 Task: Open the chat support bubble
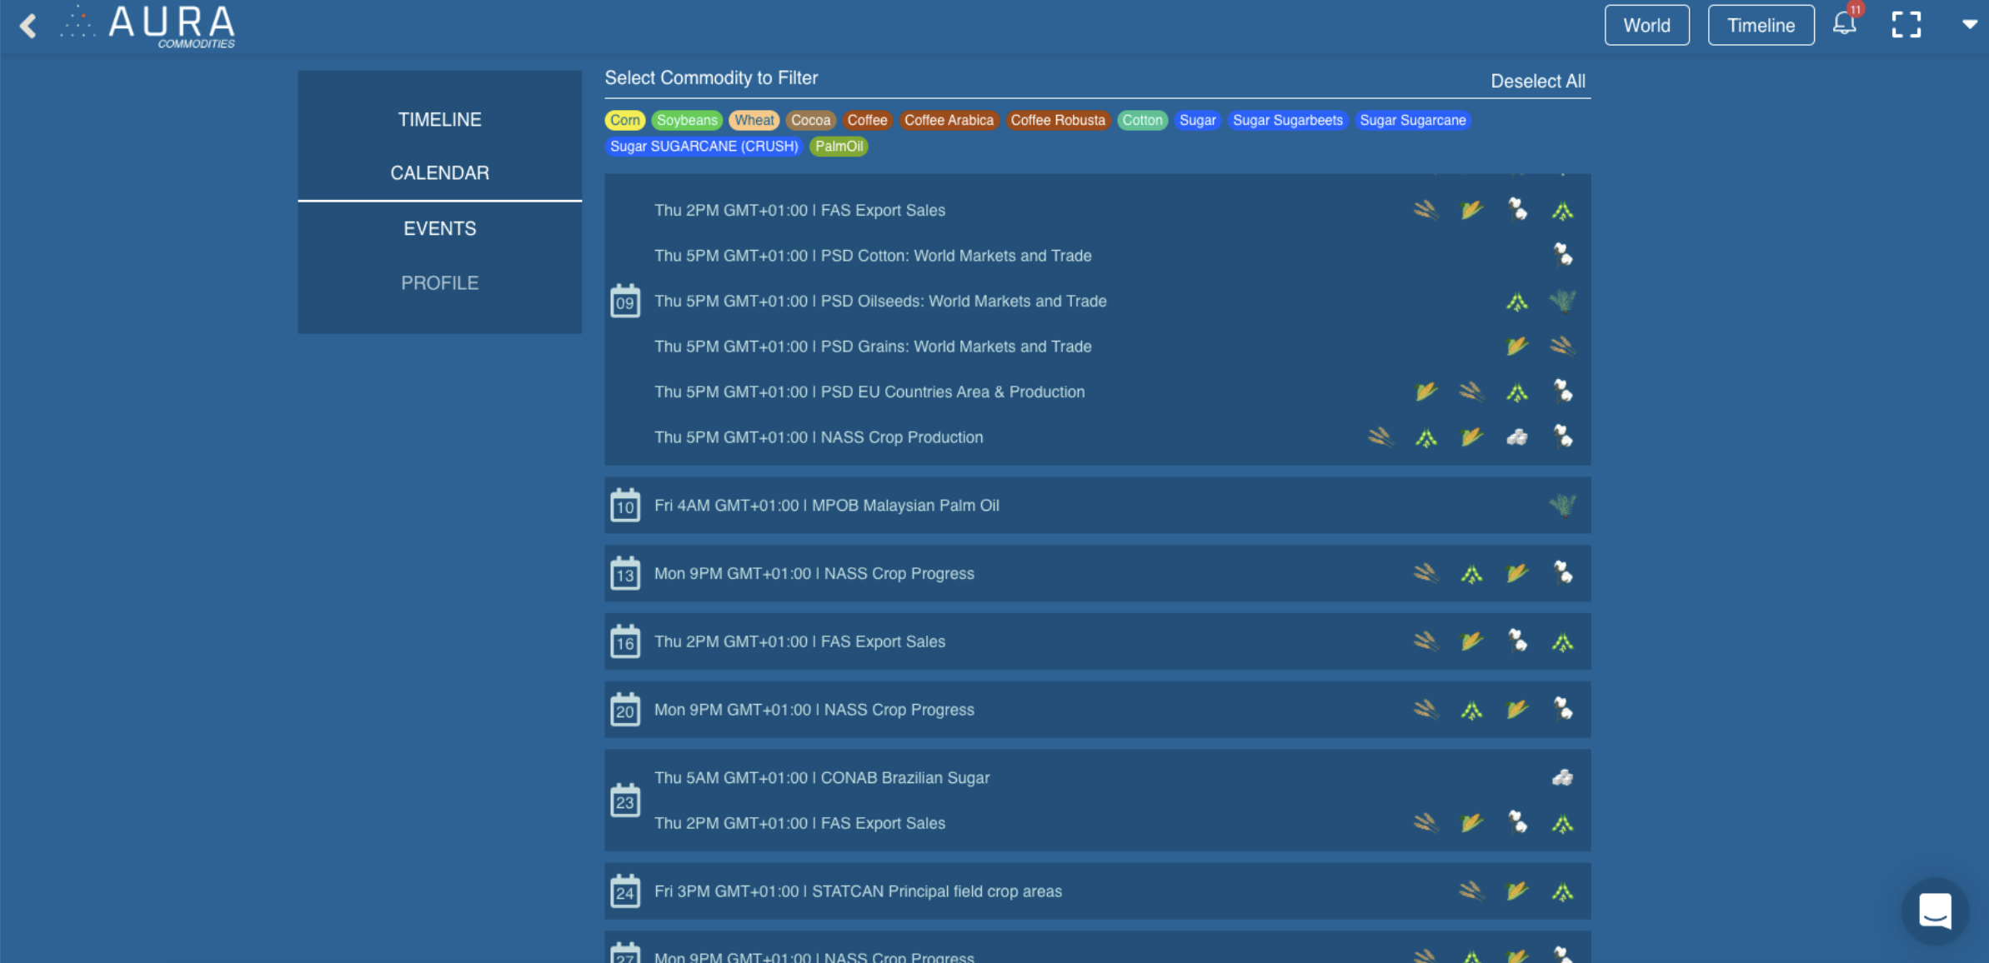click(1935, 911)
